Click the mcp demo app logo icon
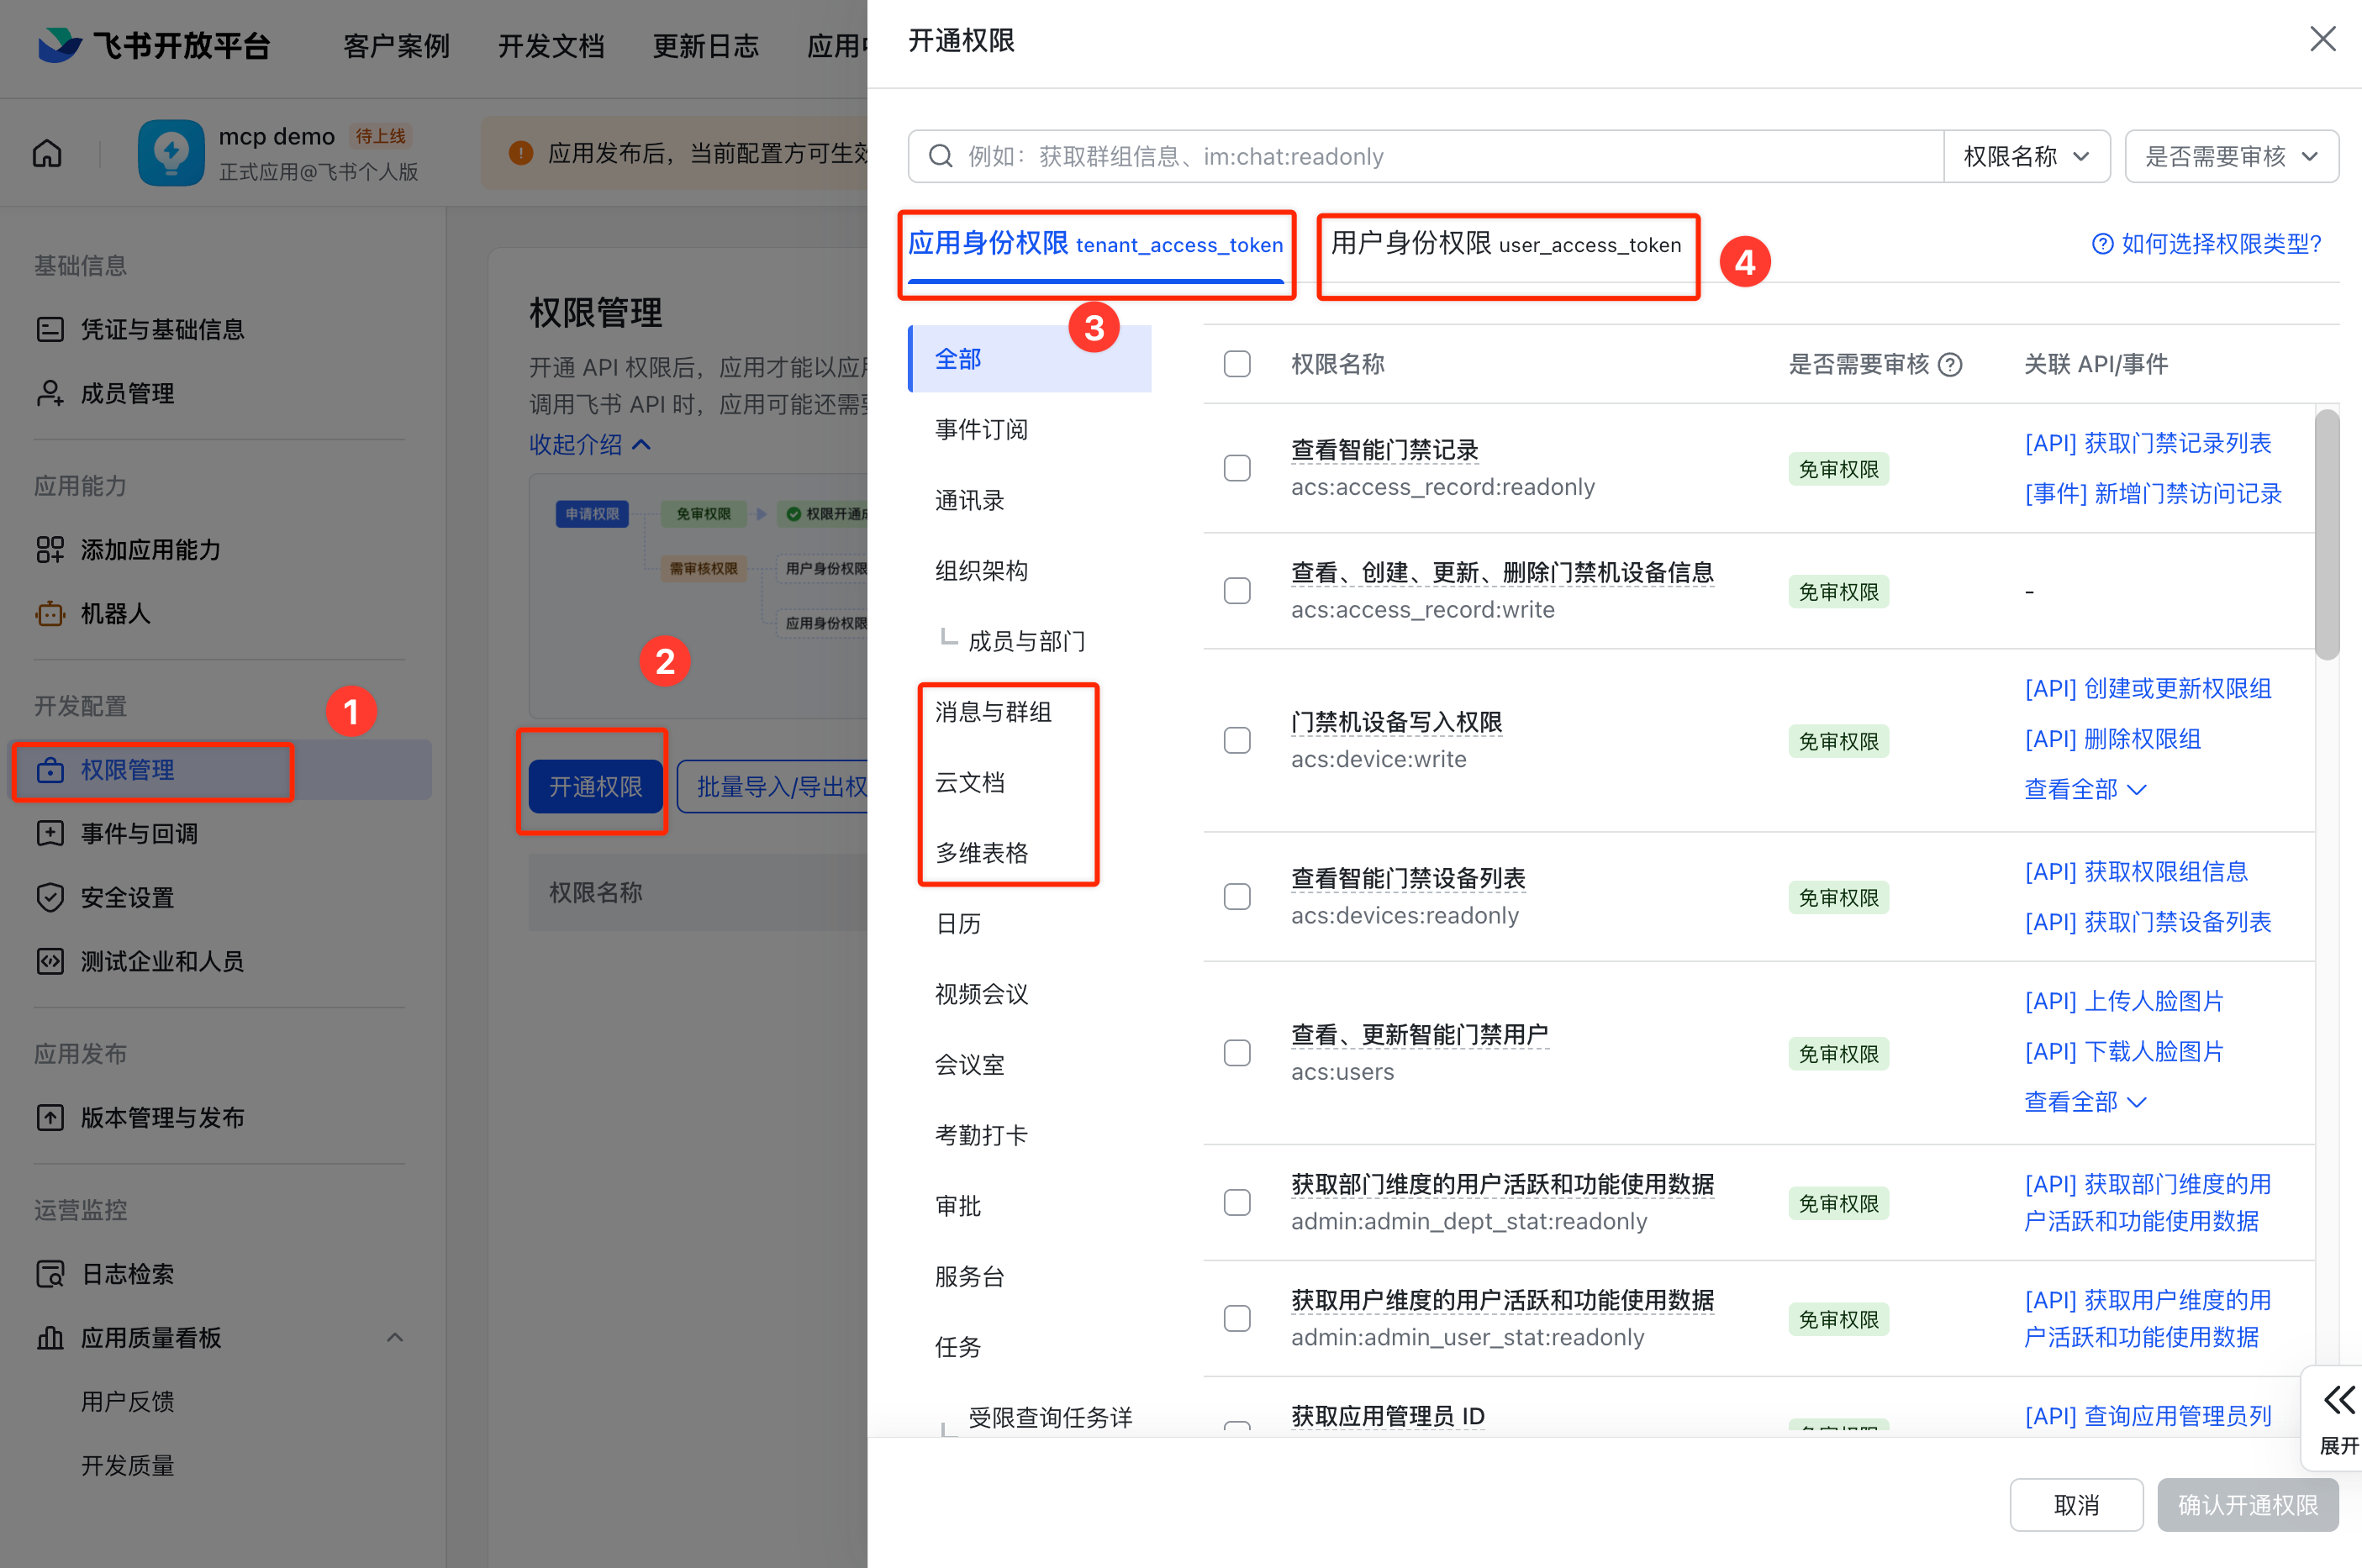This screenshot has height=1568, width=2362. click(x=171, y=153)
